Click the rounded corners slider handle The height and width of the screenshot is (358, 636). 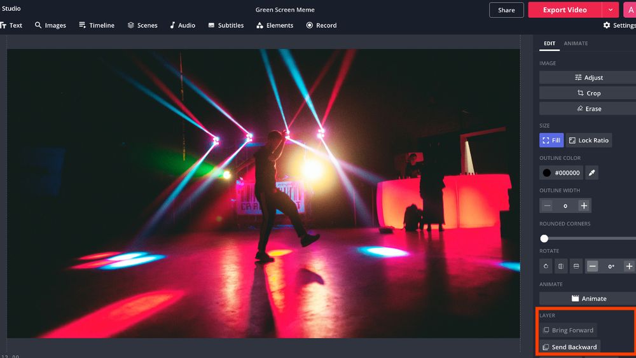coord(544,238)
